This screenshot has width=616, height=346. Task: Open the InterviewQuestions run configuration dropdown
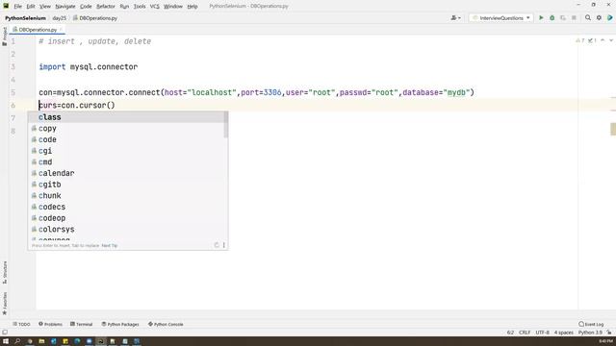501,17
